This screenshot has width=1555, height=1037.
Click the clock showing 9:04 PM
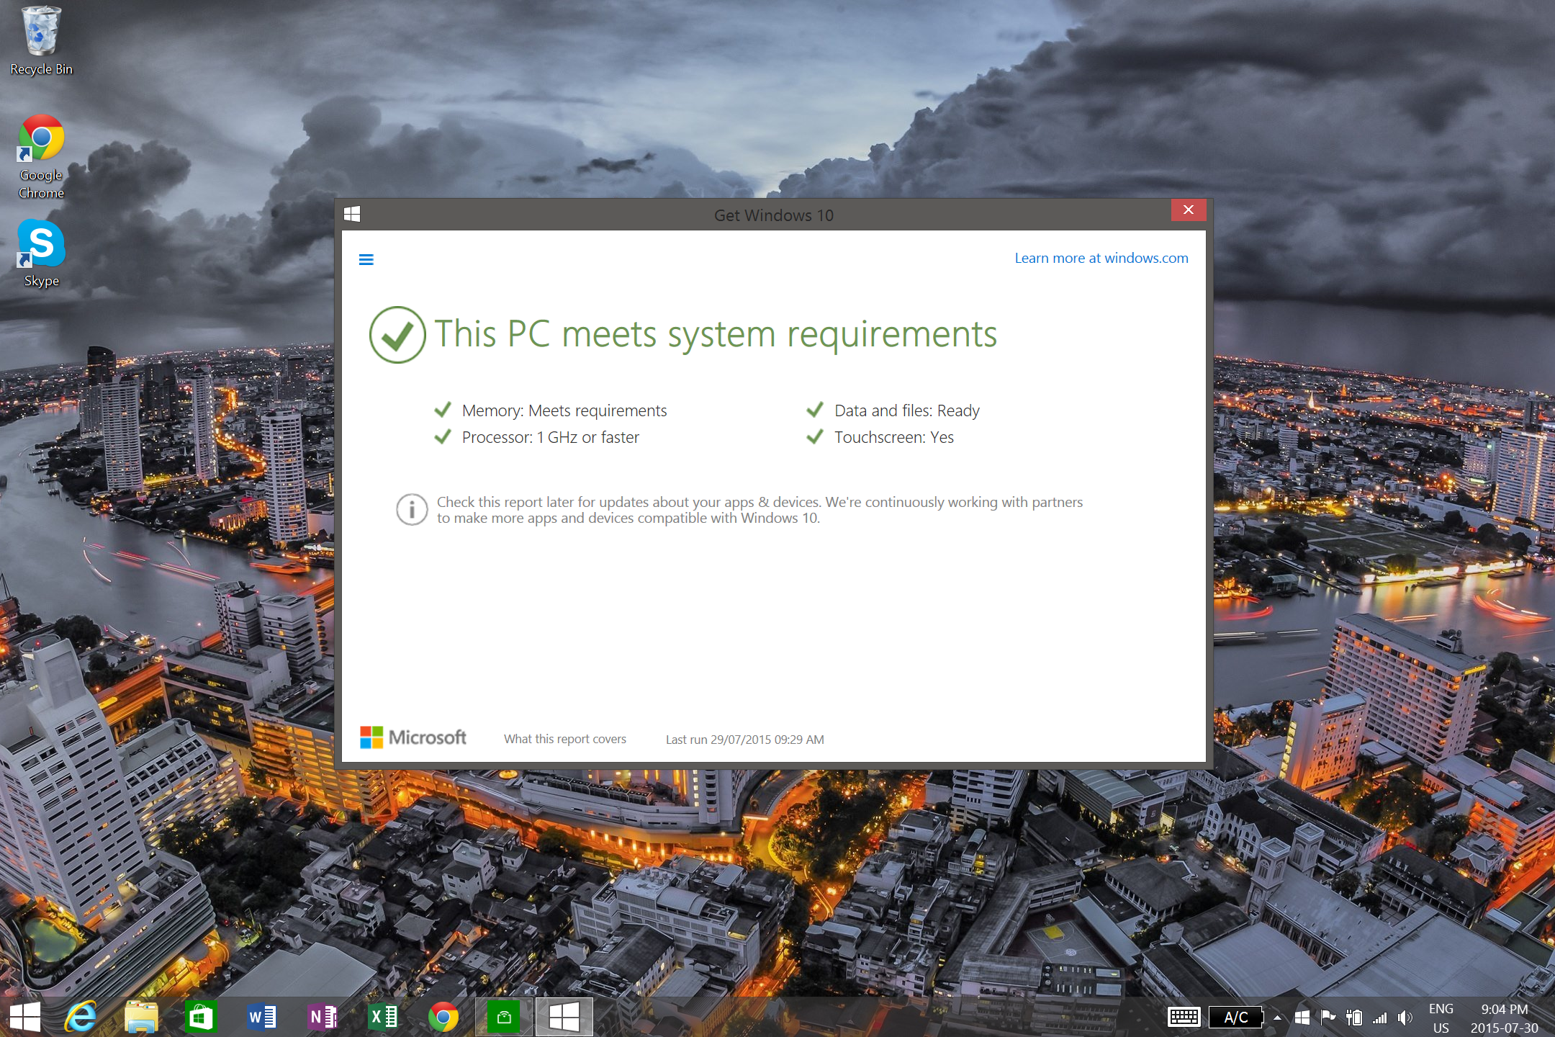coord(1504,1018)
